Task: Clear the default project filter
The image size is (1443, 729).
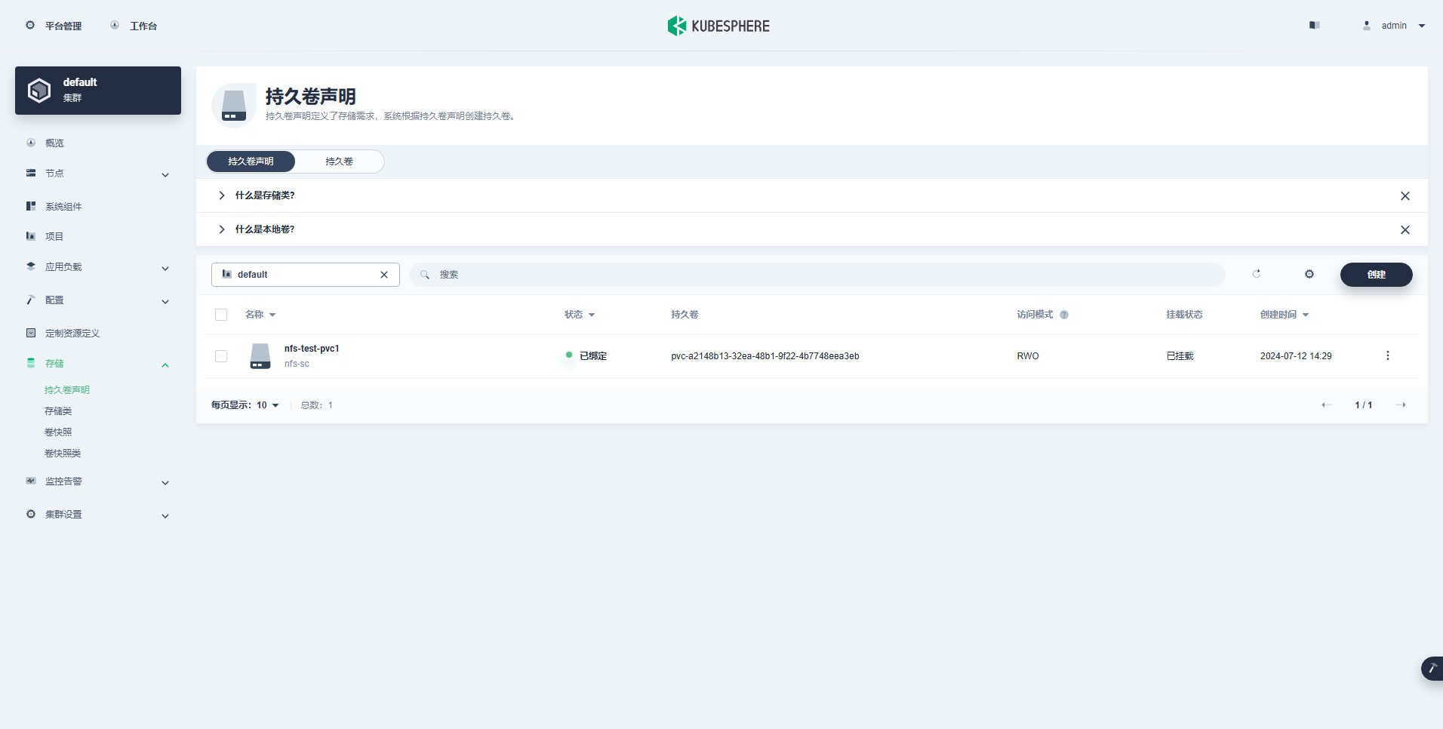Action: [x=384, y=275]
